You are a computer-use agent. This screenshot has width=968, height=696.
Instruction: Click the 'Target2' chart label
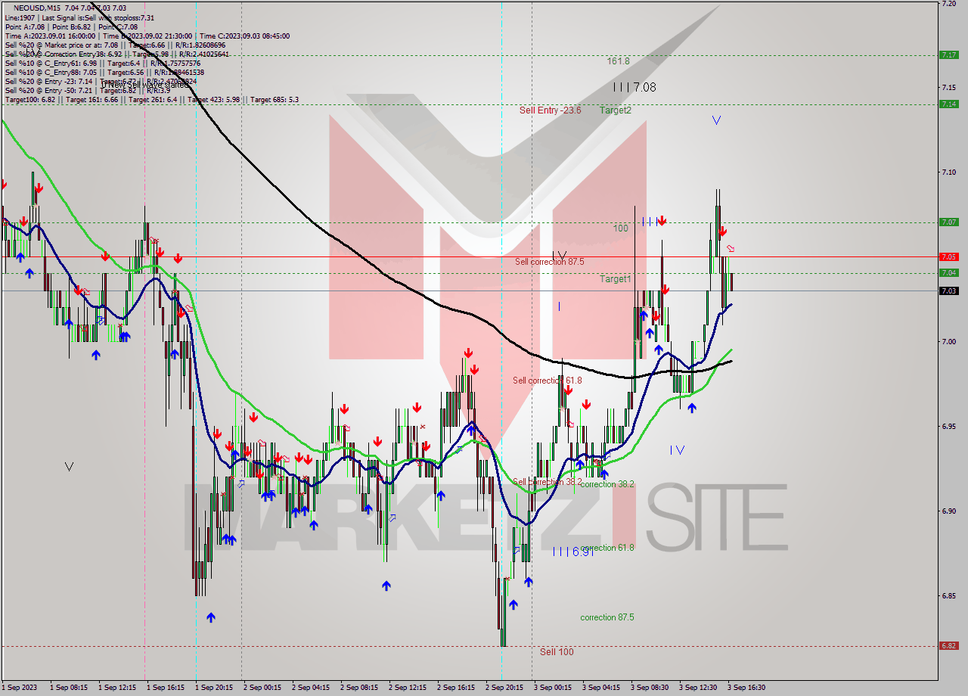point(616,110)
